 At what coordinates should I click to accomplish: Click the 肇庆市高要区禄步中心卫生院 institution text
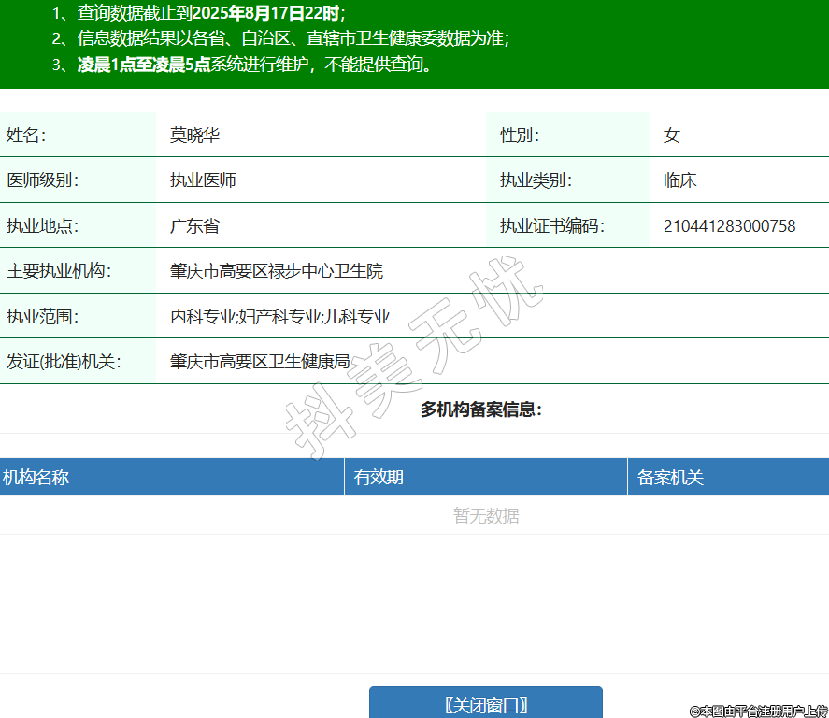click(276, 271)
